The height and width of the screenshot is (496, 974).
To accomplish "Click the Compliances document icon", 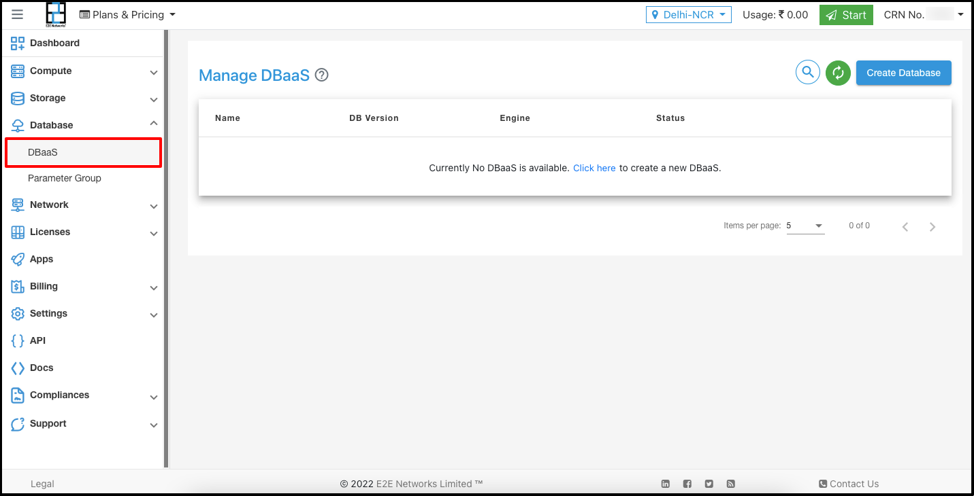I will tap(18, 395).
